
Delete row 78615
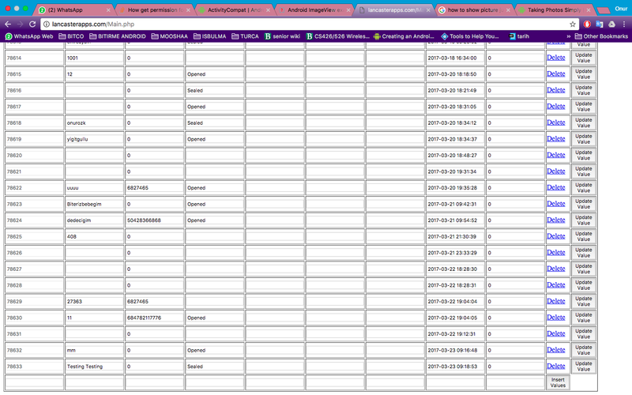pos(556,73)
